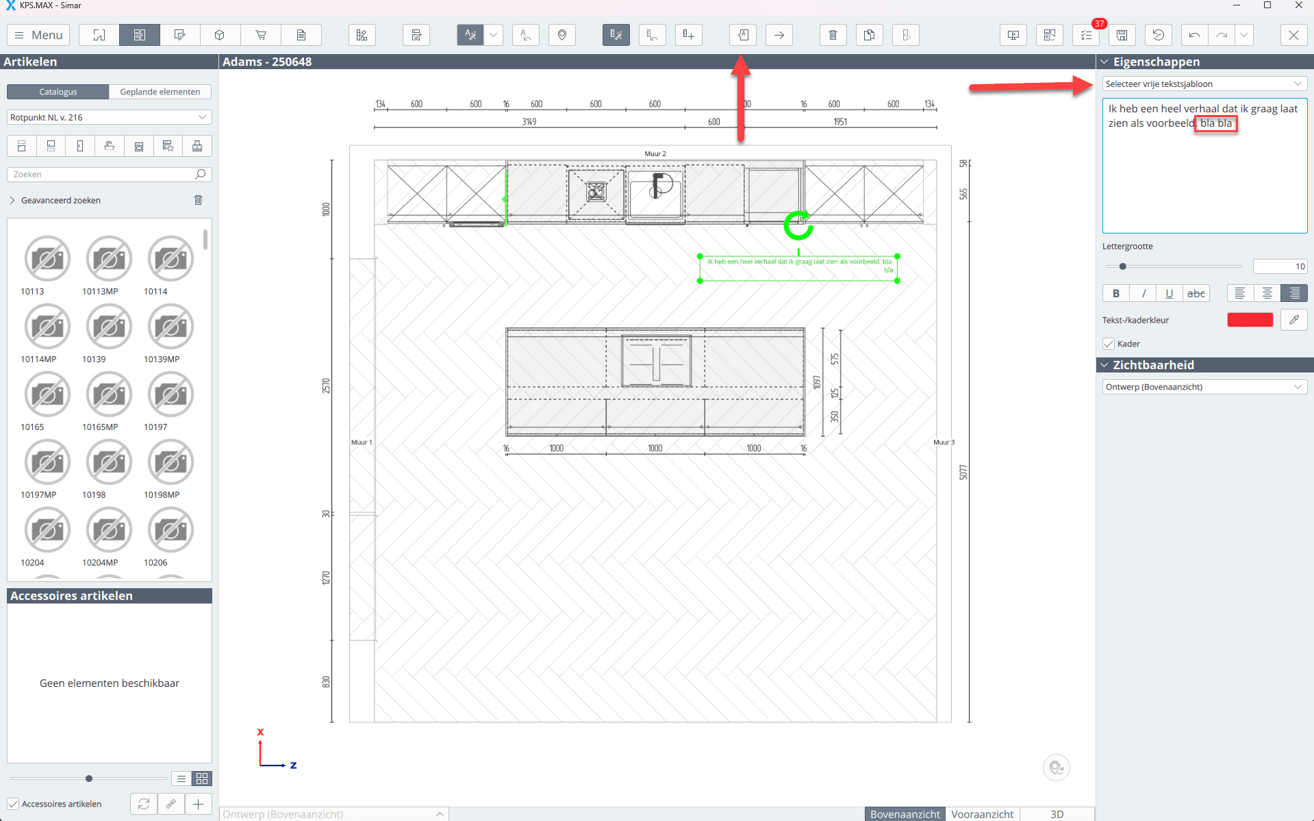The height and width of the screenshot is (821, 1314).
Task: Open the 3D cube view from the toolbar
Action: point(220,35)
